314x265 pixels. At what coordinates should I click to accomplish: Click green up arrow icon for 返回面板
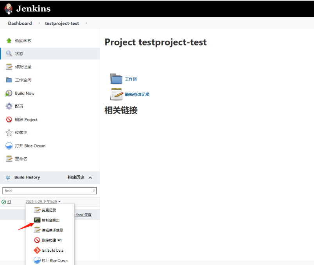point(9,40)
